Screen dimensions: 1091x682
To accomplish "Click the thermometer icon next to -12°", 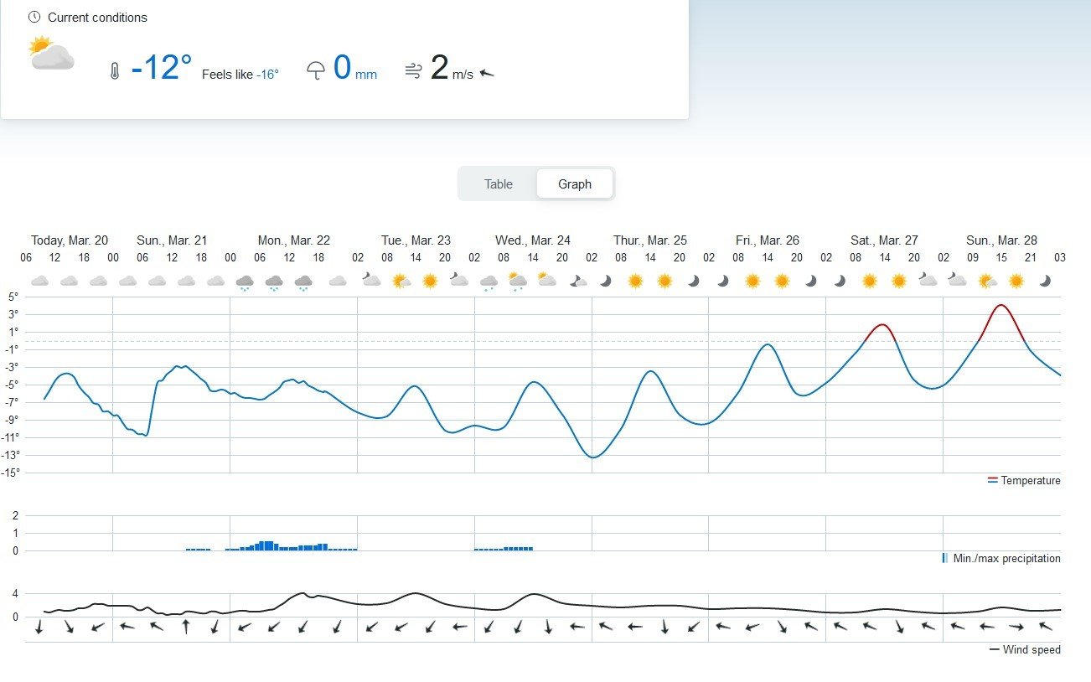I will tap(115, 71).
